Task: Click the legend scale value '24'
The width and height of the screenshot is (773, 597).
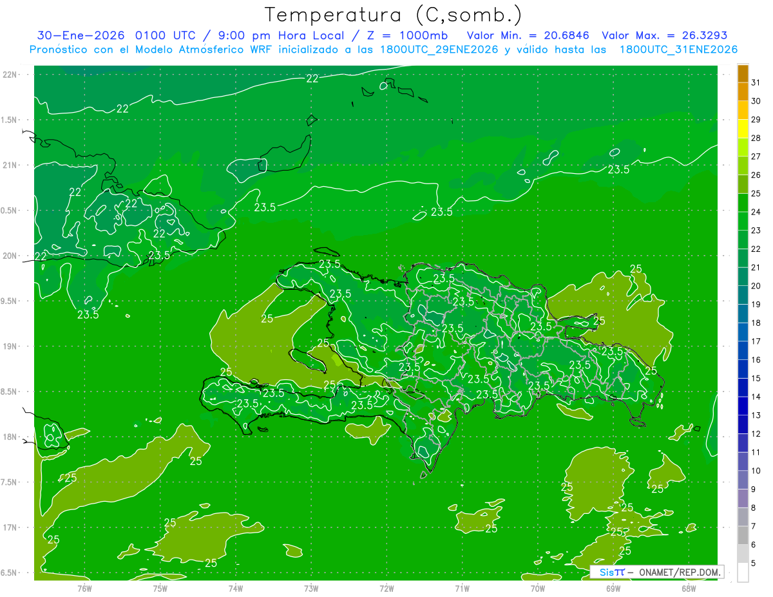Action: tap(756, 212)
